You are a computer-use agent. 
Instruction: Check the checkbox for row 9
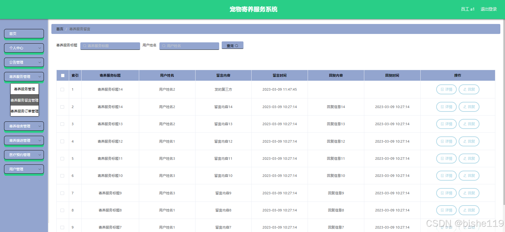tap(62, 227)
